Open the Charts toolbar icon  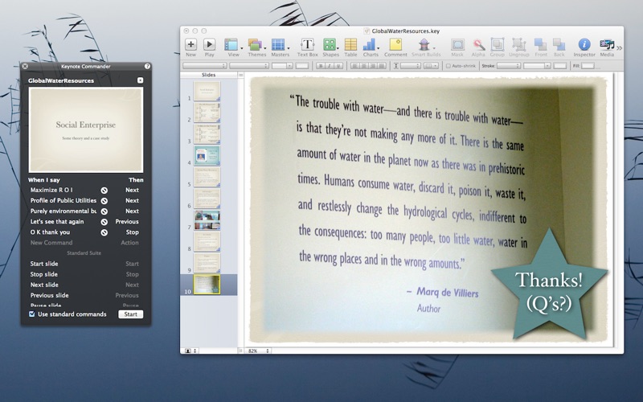(370, 44)
